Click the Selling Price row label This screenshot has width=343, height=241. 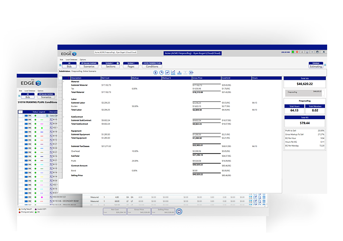(77, 175)
